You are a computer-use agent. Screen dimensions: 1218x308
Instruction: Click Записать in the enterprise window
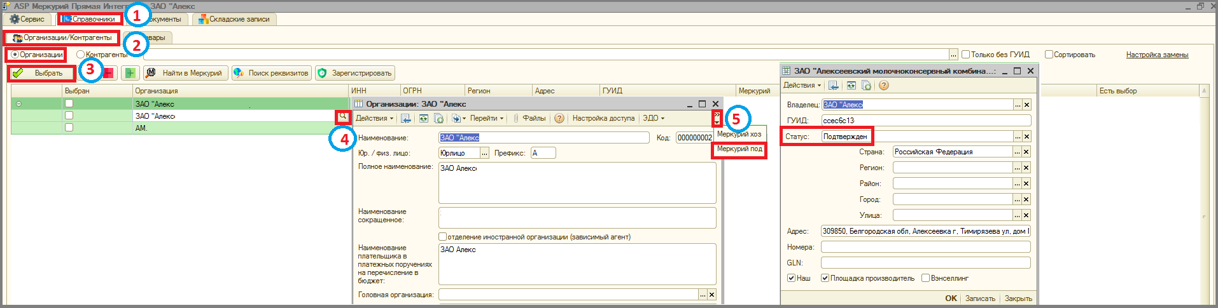point(980,298)
